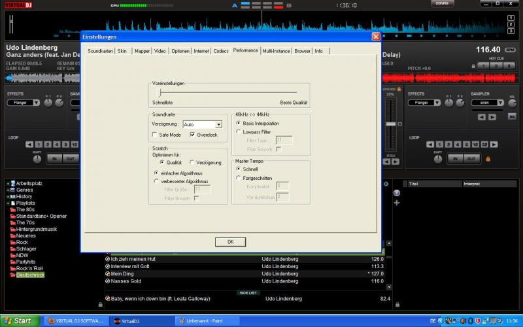The width and height of the screenshot is (523, 327).
Task: Select waveform zoom level 3 button
Action: click(511, 31)
